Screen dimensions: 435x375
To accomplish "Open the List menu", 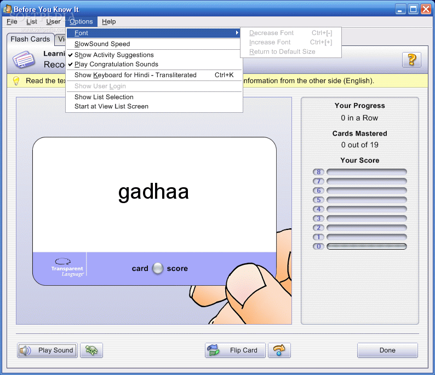I will tap(32, 21).
